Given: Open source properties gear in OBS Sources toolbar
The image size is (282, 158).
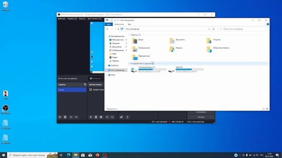Looking at the screenshot, I should coord(101,117).
